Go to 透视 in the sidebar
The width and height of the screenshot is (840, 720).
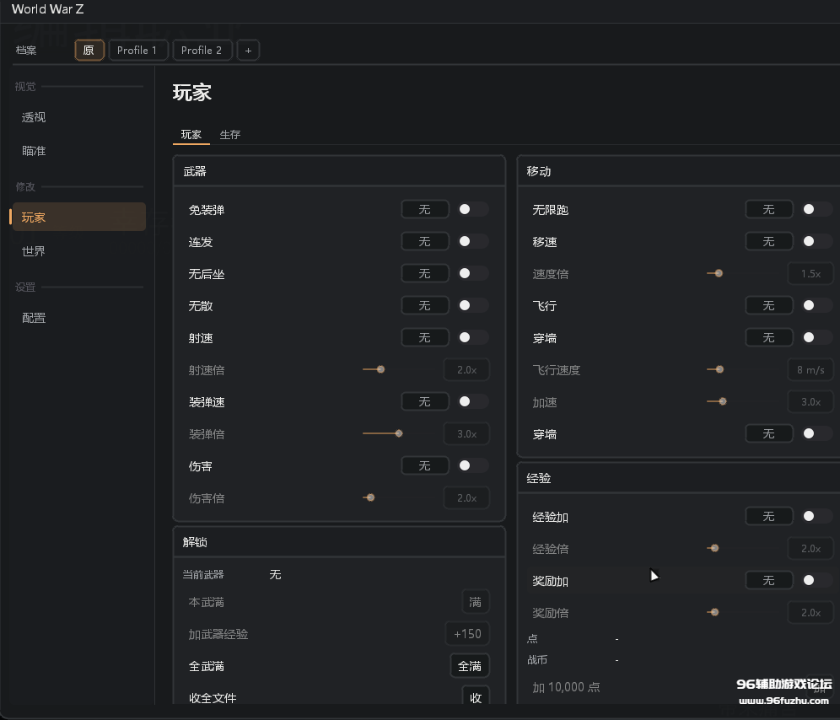point(78,117)
